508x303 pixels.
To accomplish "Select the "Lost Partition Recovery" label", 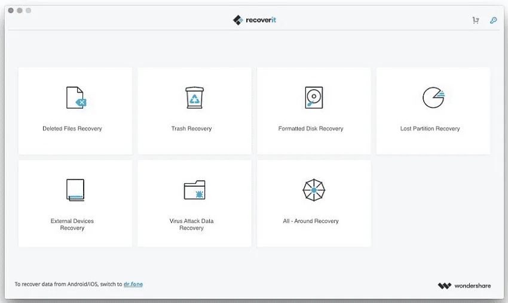I will (430, 129).
